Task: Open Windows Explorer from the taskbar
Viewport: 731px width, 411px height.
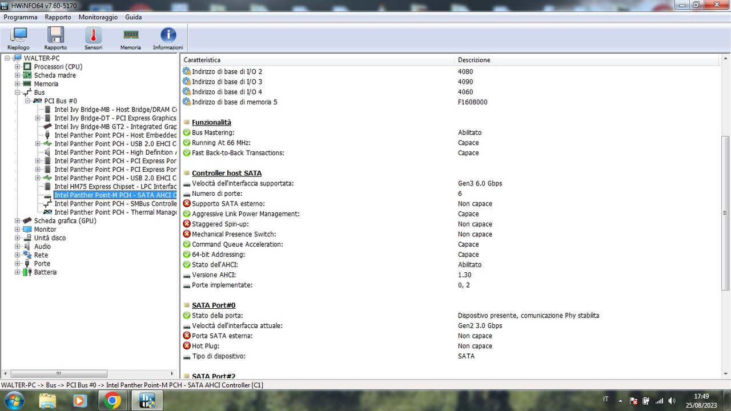Action: (47, 401)
